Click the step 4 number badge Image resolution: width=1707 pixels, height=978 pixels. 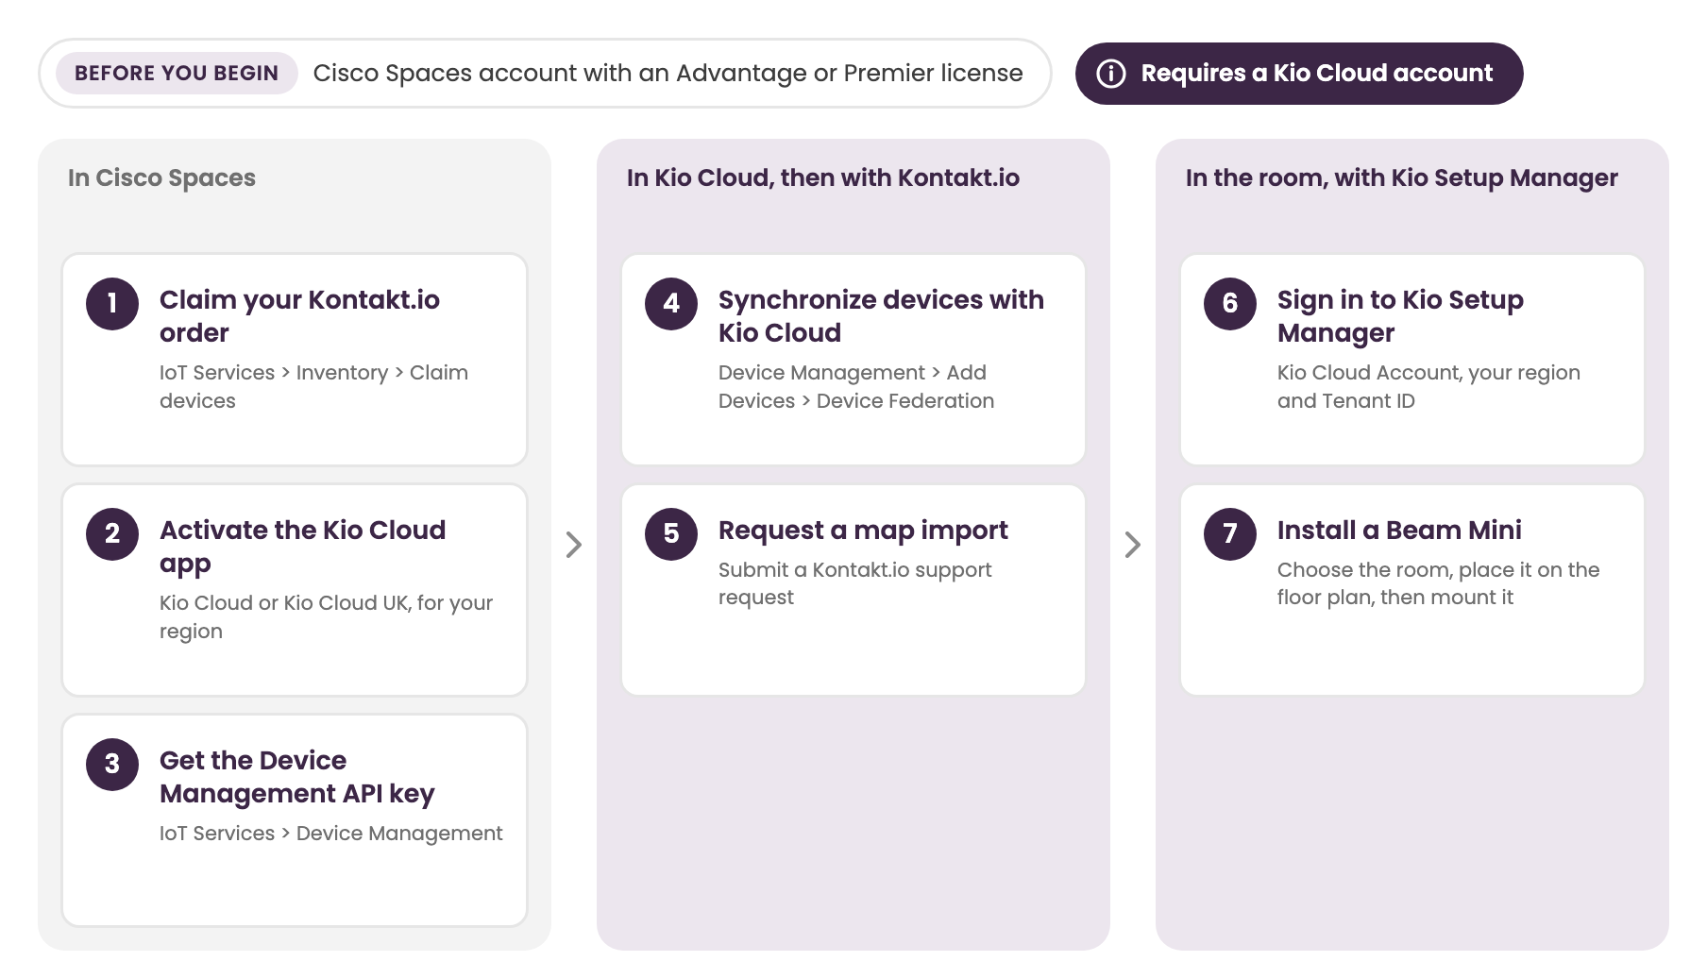671,304
